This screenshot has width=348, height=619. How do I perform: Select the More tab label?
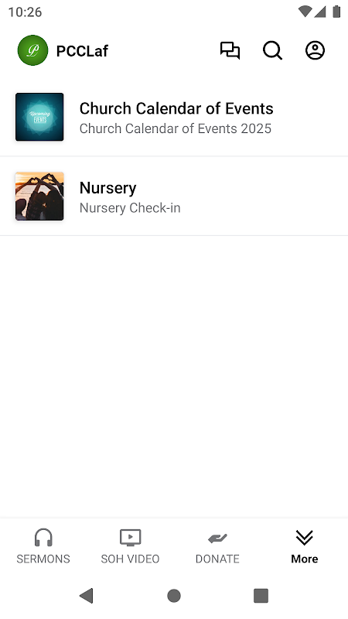(x=304, y=559)
